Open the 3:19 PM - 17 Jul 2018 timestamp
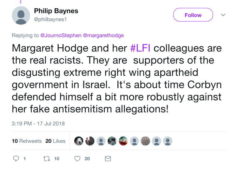The height and width of the screenshot is (170, 238). click(x=38, y=124)
